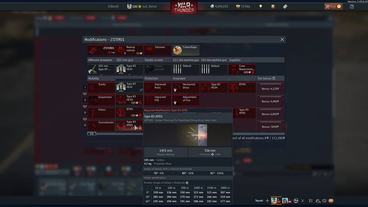Click the Improved FPE protection modification
The image size is (368, 207).
[158, 100]
